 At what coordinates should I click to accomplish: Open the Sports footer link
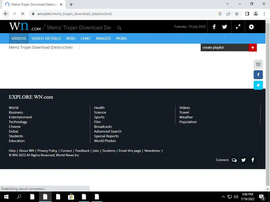[99, 117]
